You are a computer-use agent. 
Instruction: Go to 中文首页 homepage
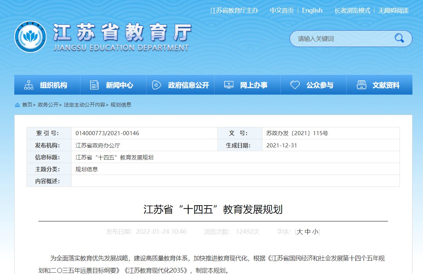click(282, 11)
